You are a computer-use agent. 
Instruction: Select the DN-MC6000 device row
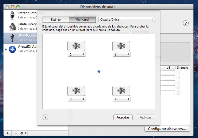[x=20, y=38]
